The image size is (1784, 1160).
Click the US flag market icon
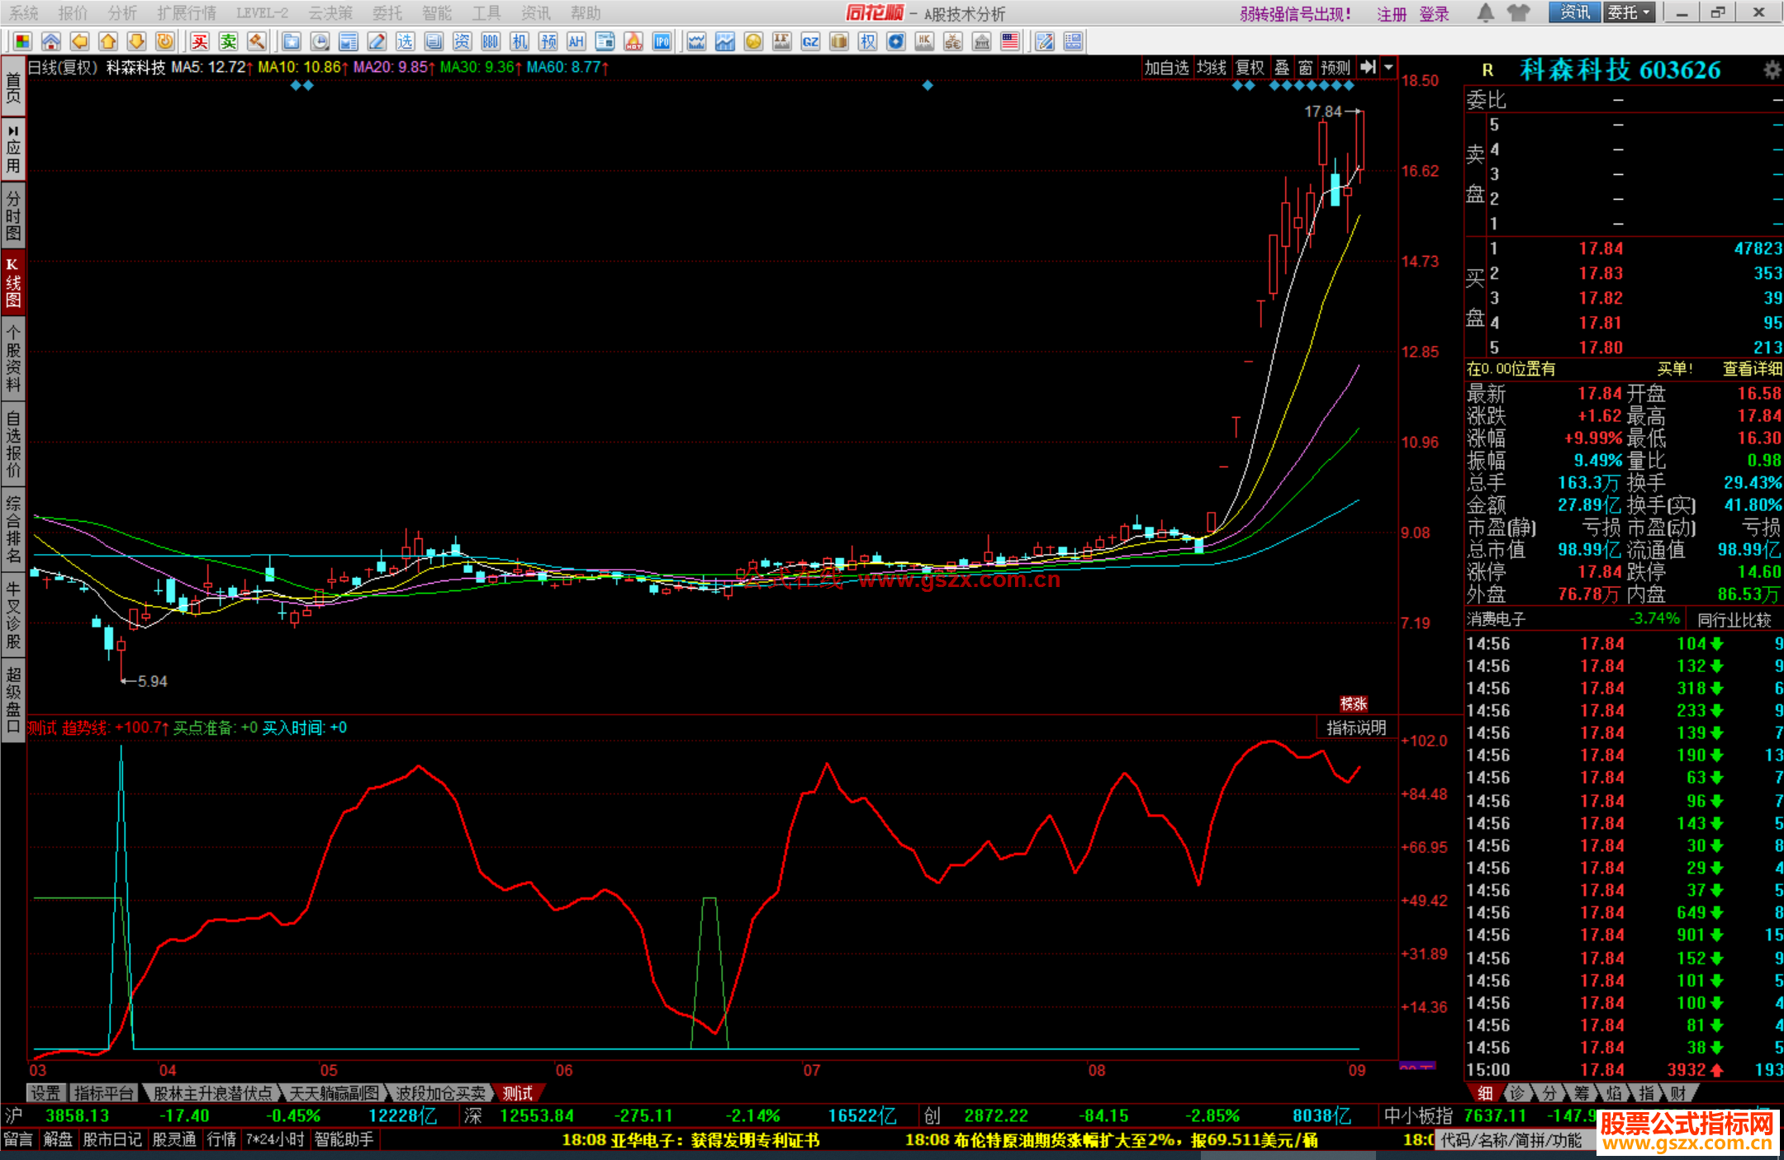(1009, 42)
